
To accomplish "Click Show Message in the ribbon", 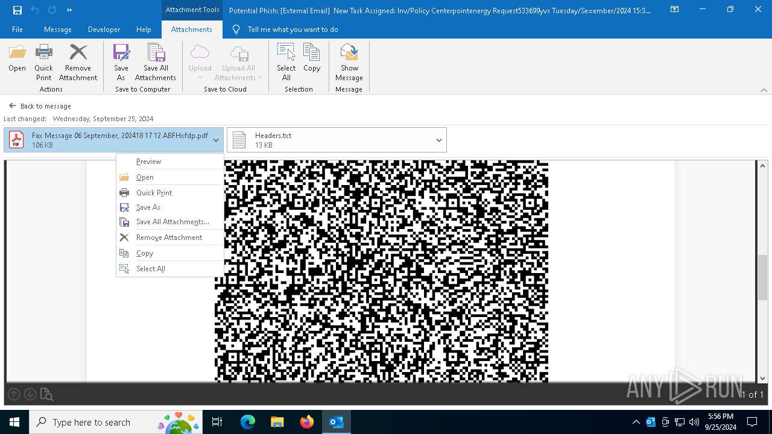I will coord(349,63).
